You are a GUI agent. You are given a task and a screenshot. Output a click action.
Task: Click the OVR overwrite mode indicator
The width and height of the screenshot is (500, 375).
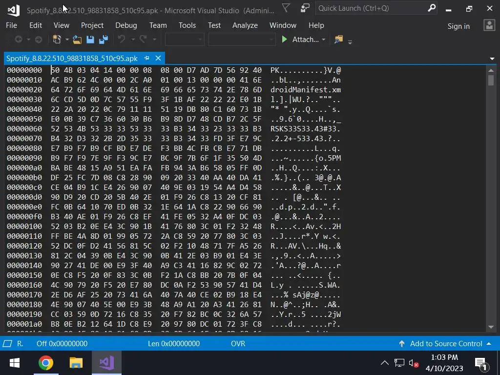pos(238,343)
